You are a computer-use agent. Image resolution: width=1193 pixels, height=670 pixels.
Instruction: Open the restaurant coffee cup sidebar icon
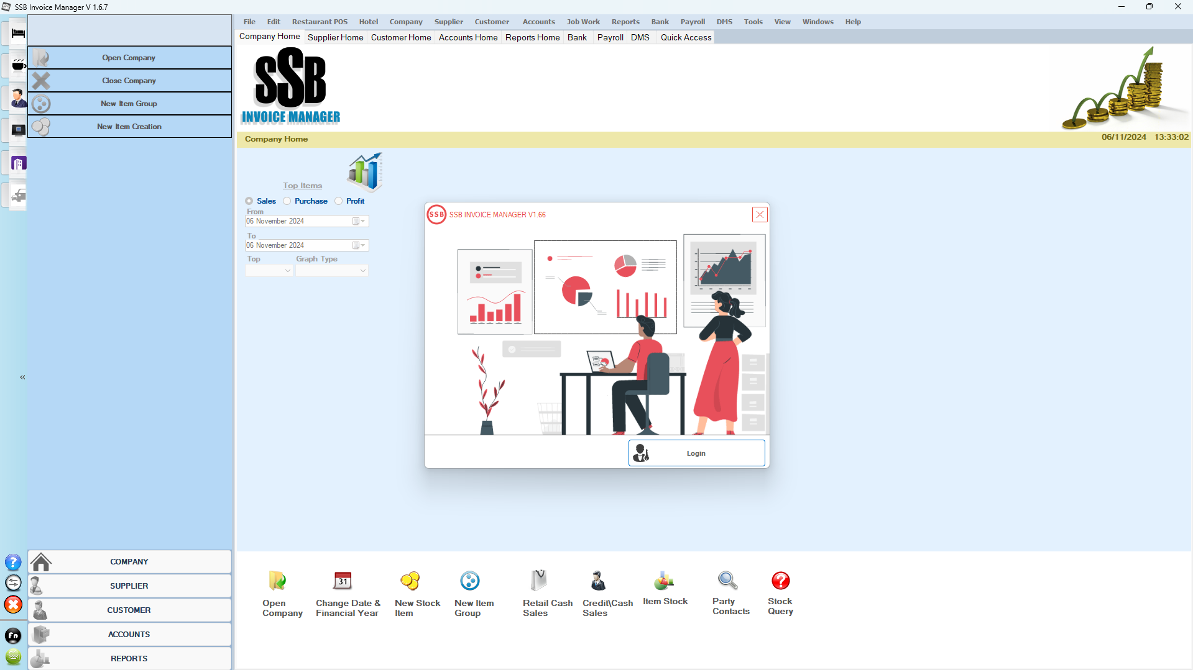(x=18, y=65)
